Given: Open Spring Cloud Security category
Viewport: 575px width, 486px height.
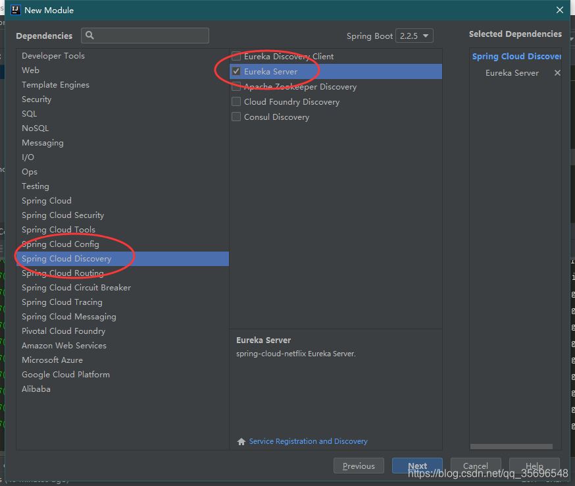Looking at the screenshot, I should point(122,215).
